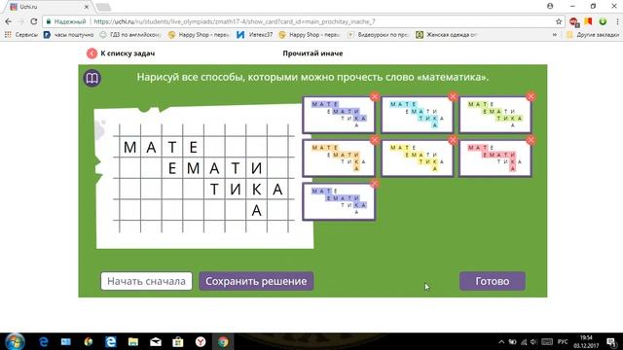623x350 pixels.
Task: Open File Explorer from the taskbar
Action: click(x=133, y=341)
